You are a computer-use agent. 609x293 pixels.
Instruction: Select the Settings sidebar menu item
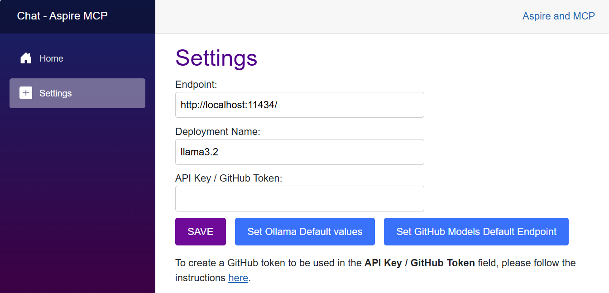[x=77, y=93]
